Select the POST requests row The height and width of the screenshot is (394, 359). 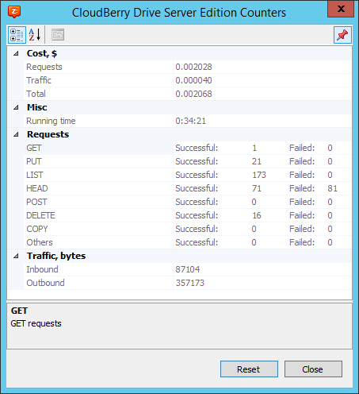pyautogui.click(x=187, y=202)
